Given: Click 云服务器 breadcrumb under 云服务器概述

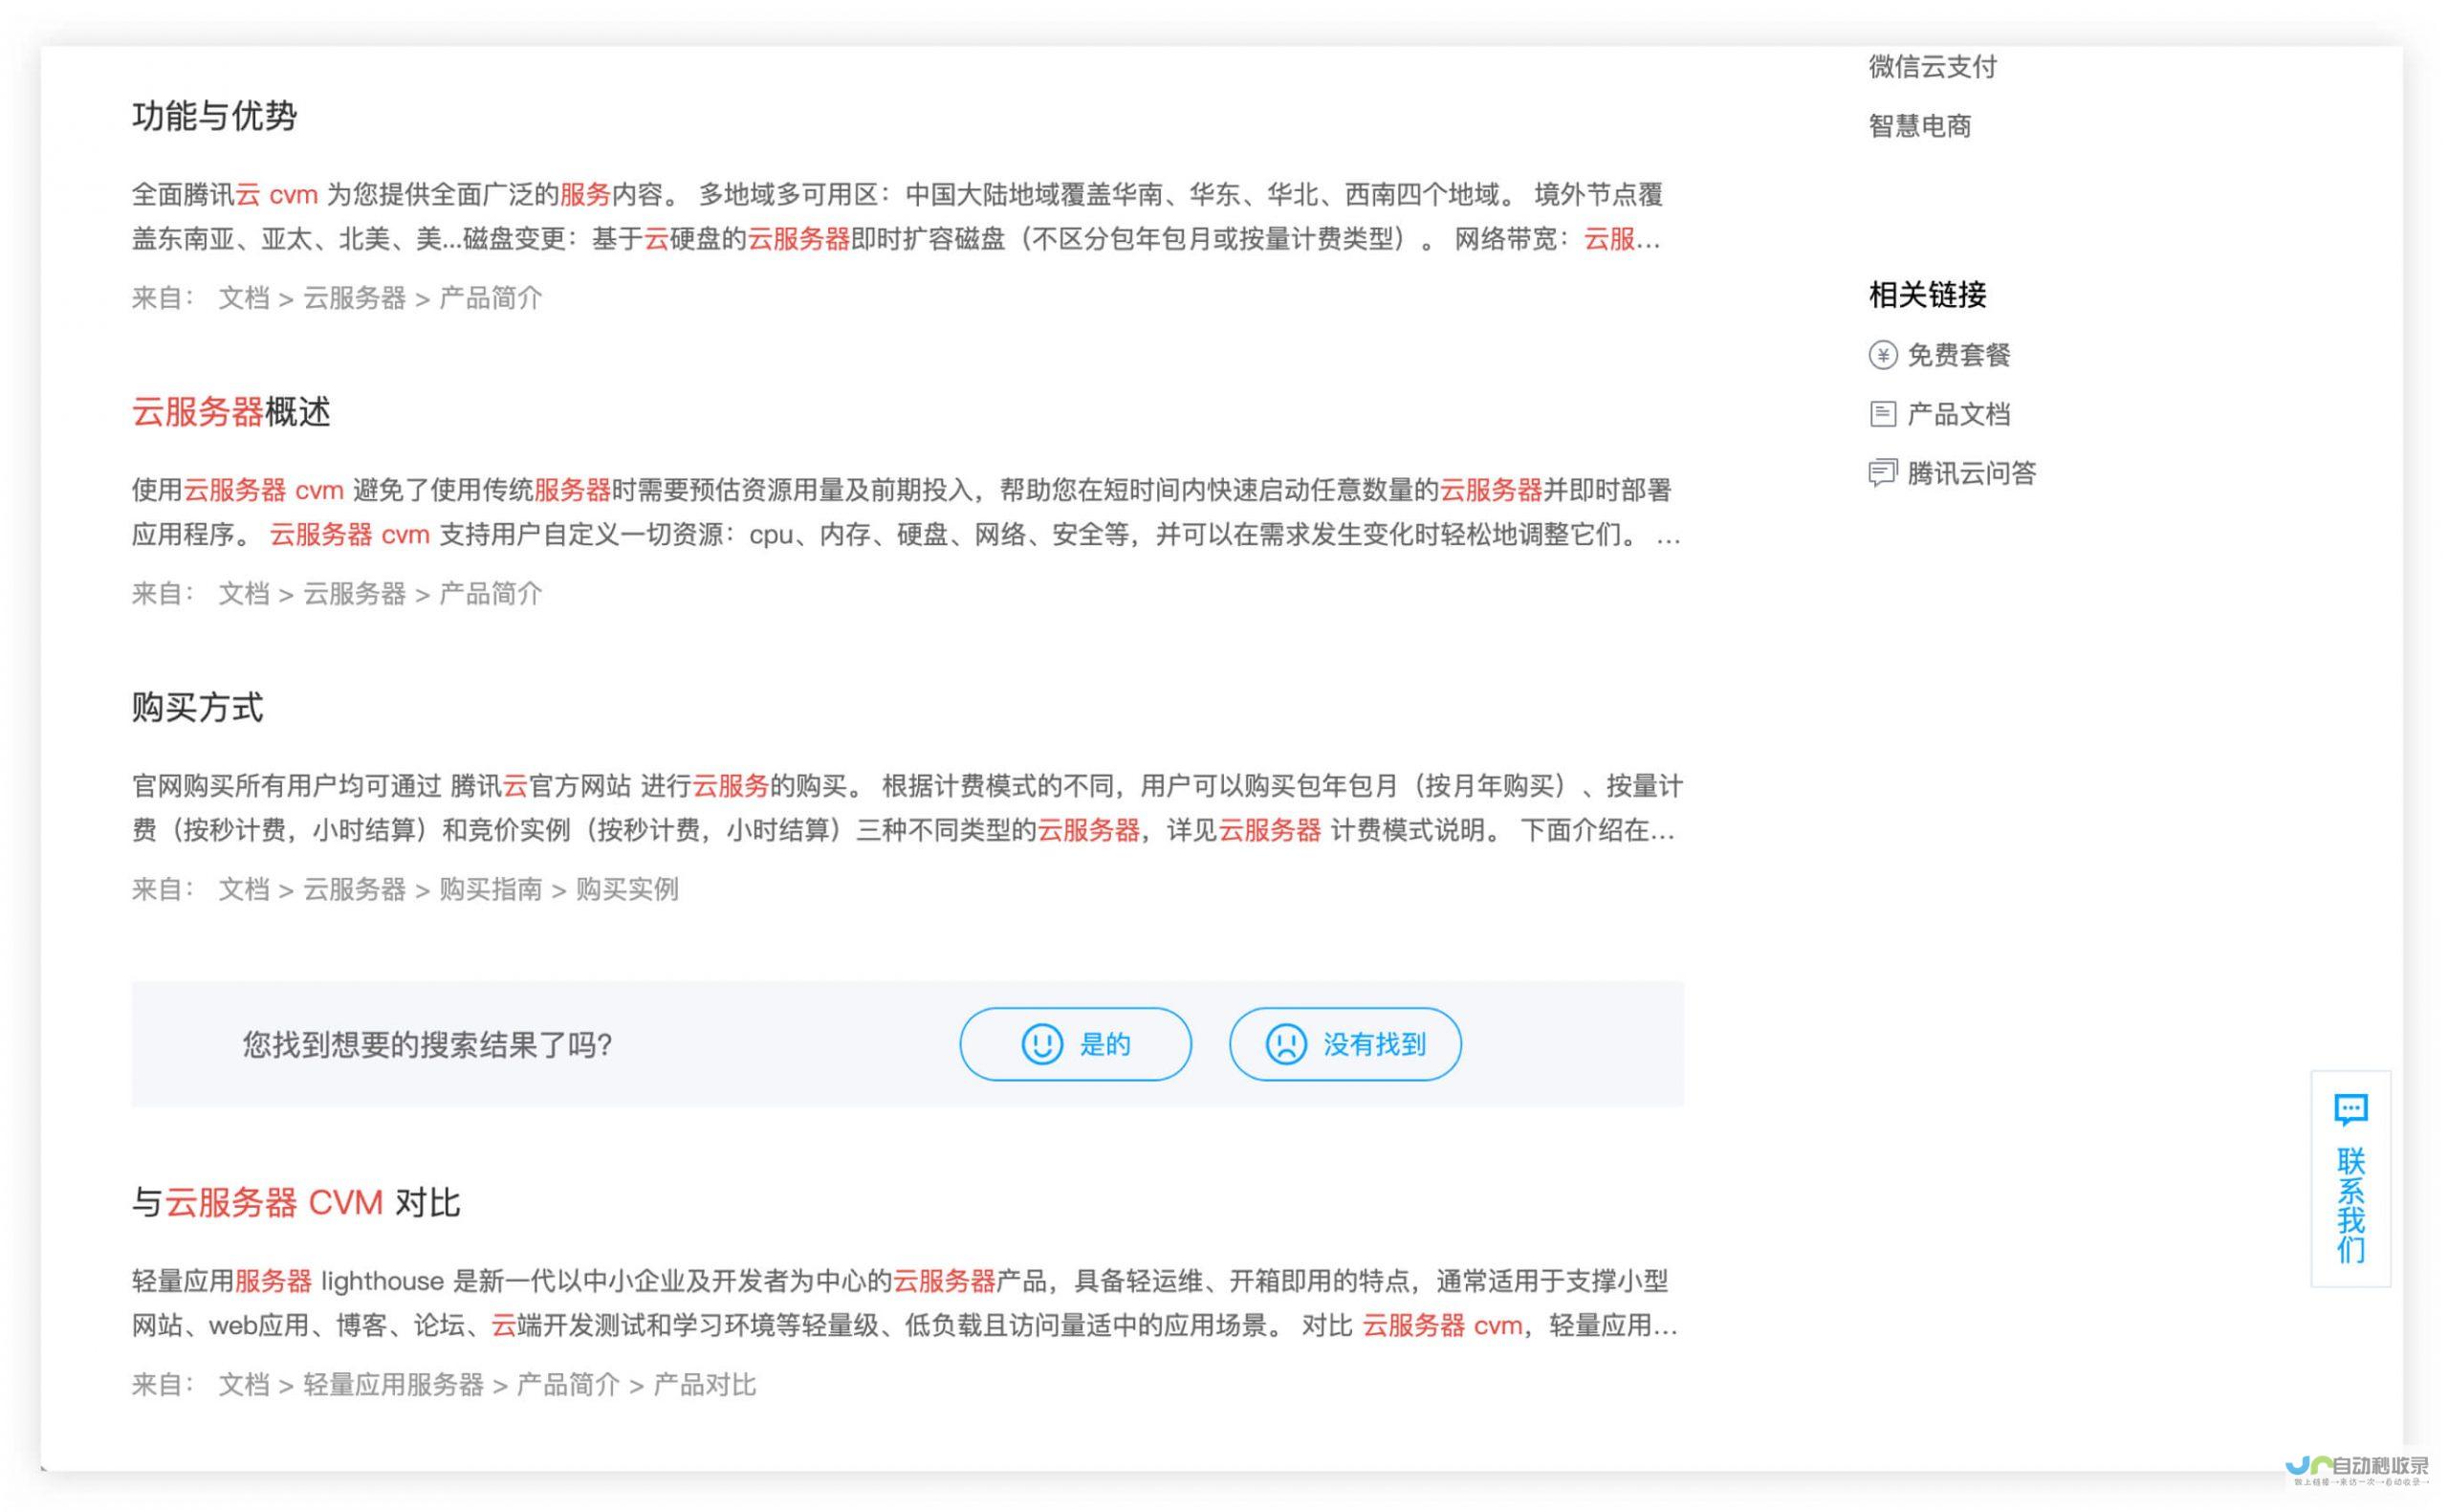Looking at the screenshot, I should [x=355, y=594].
